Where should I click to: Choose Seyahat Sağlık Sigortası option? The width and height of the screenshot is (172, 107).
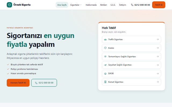pos(131,65)
